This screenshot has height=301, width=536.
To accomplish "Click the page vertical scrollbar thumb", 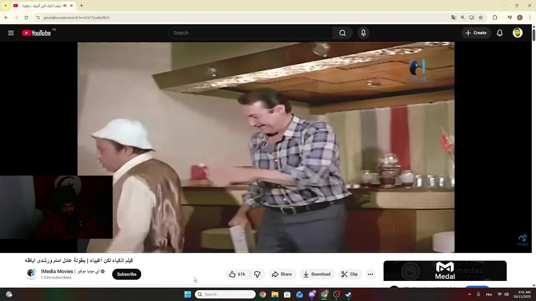I will point(533,36).
